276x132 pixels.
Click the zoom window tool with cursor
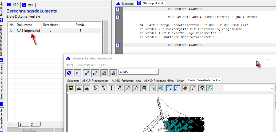120,88
